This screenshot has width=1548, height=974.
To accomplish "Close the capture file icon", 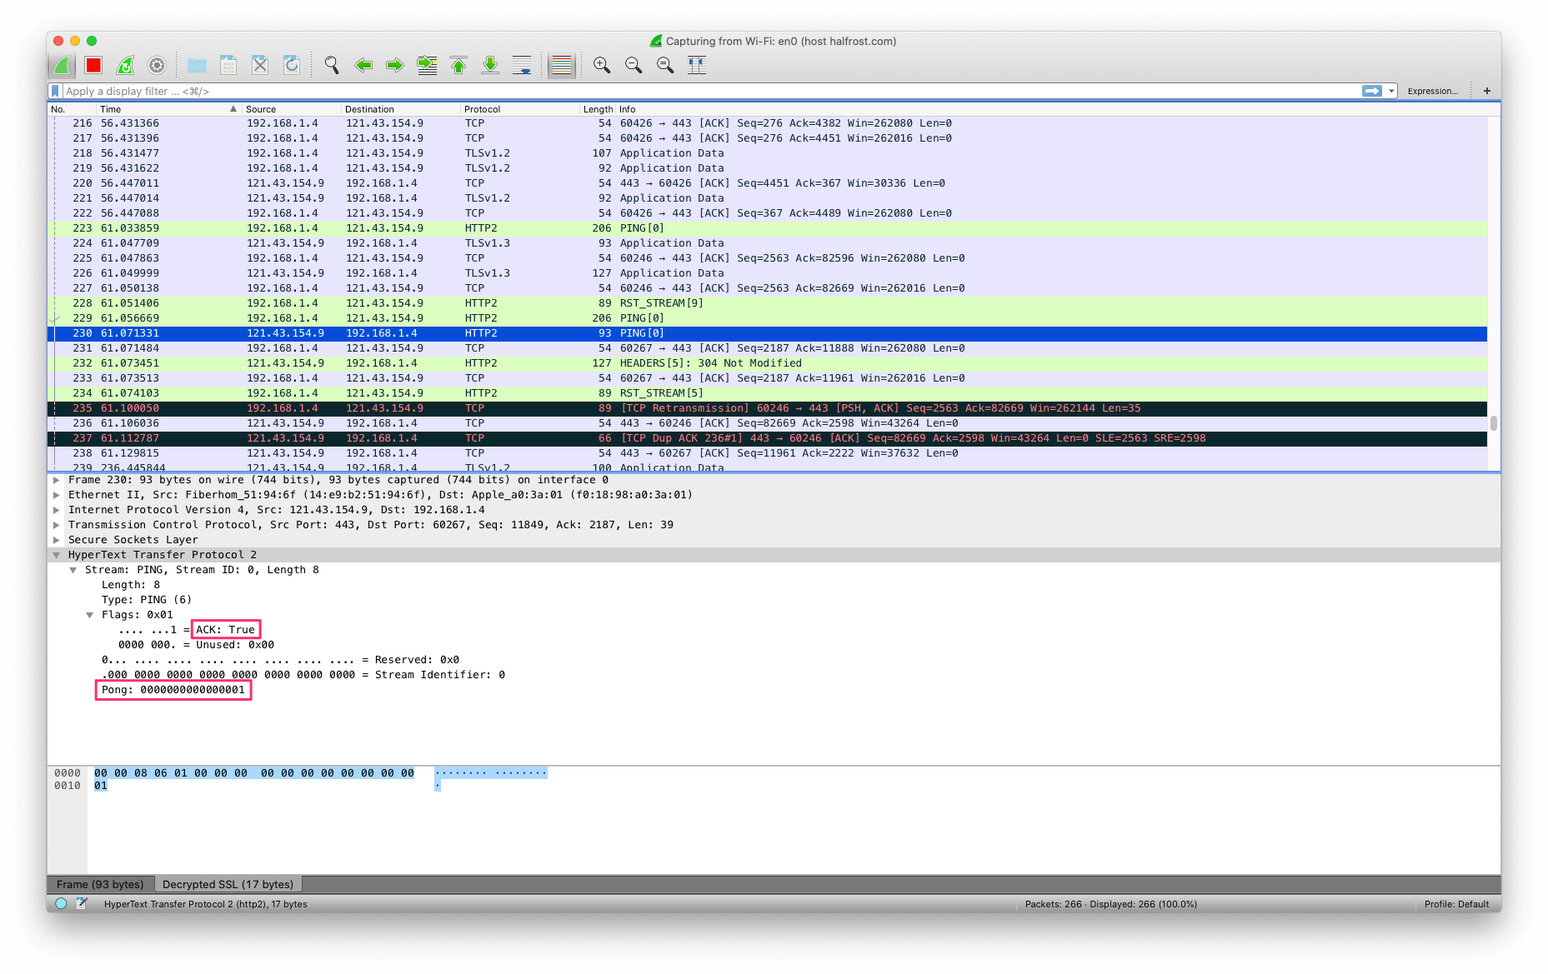I will coord(260,65).
